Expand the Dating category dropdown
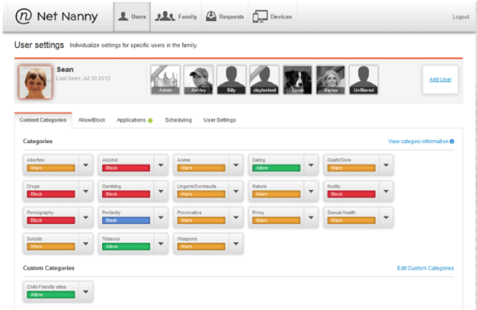The height and width of the screenshot is (310, 477). (x=311, y=165)
